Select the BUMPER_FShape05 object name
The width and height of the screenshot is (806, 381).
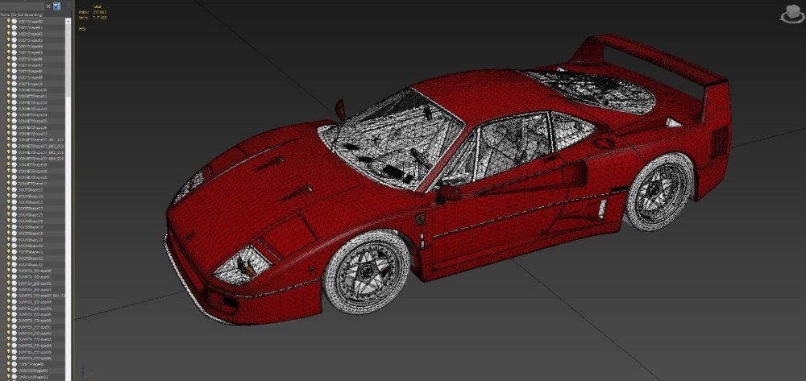tap(35, 352)
